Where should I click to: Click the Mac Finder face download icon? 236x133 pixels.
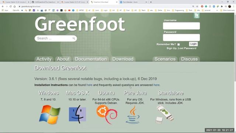click(77, 114)
